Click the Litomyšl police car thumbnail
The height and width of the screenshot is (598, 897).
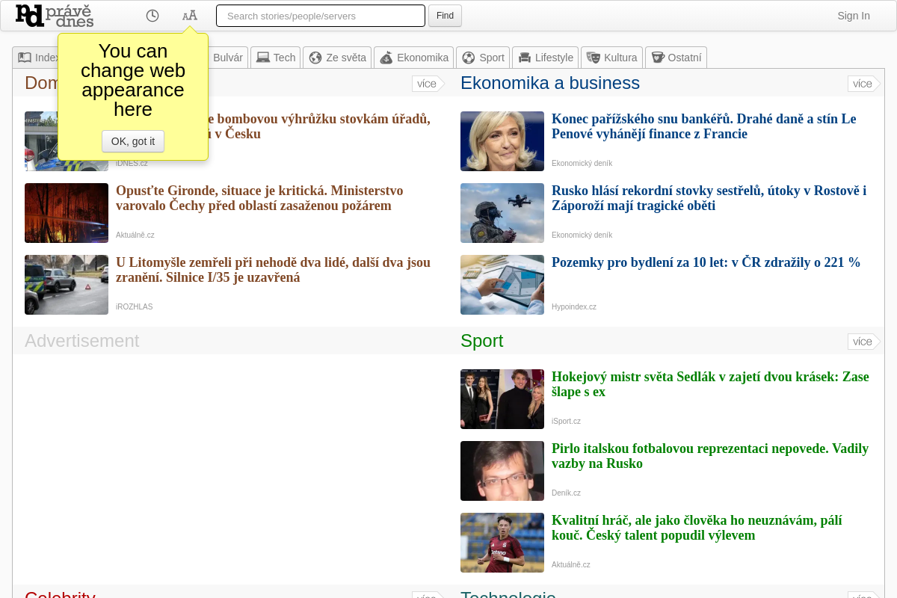coord(67,285)
